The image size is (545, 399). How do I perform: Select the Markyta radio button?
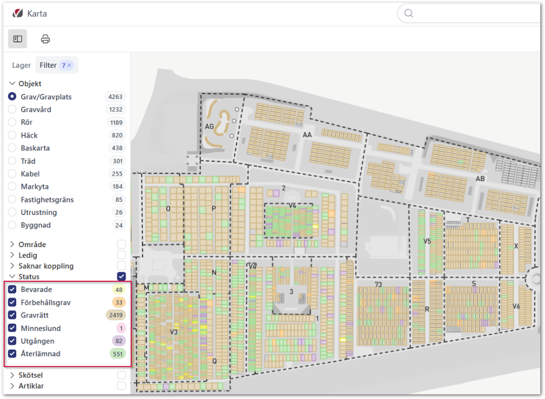pos(12,187)
